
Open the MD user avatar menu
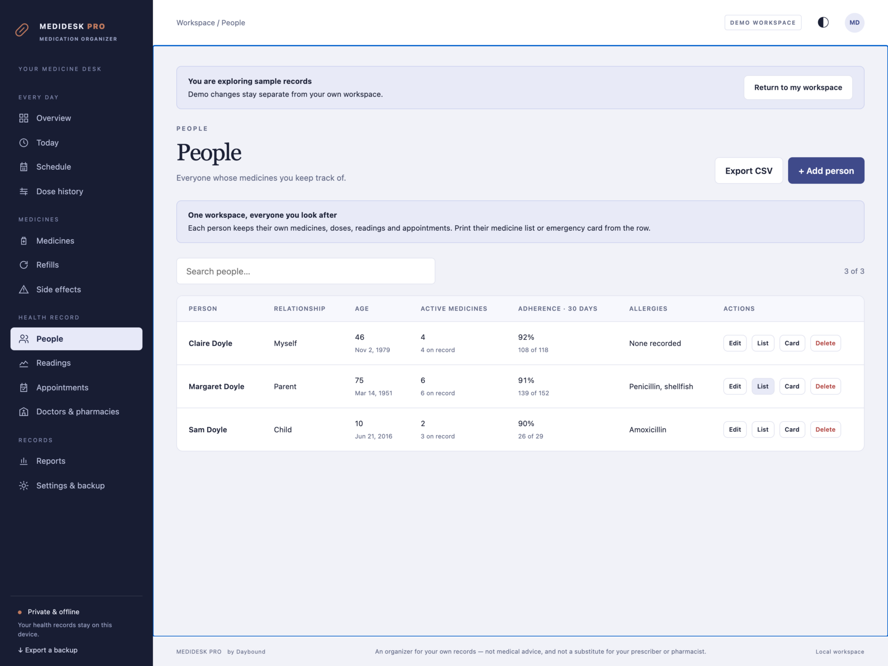[x=854, y=23]
